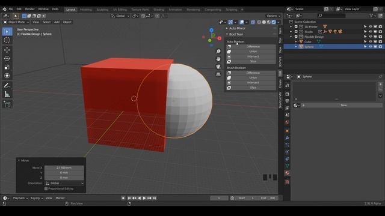
Task: Click the current frame number field
Action: pos(219,198)
